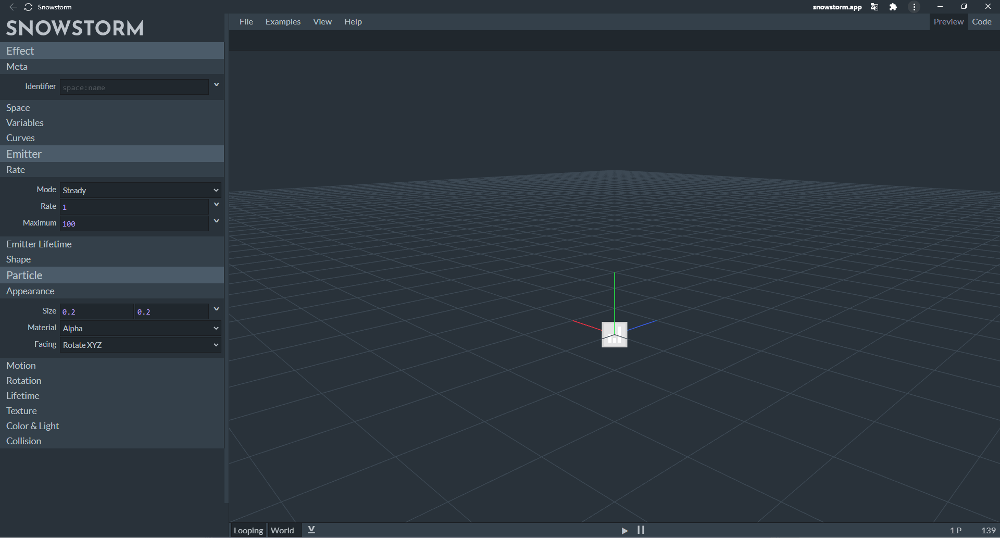Image resolution: width=1000 pixels, height=538 pixels.
Task: Toggle the Looping mode button
Action: pos(248,530)
